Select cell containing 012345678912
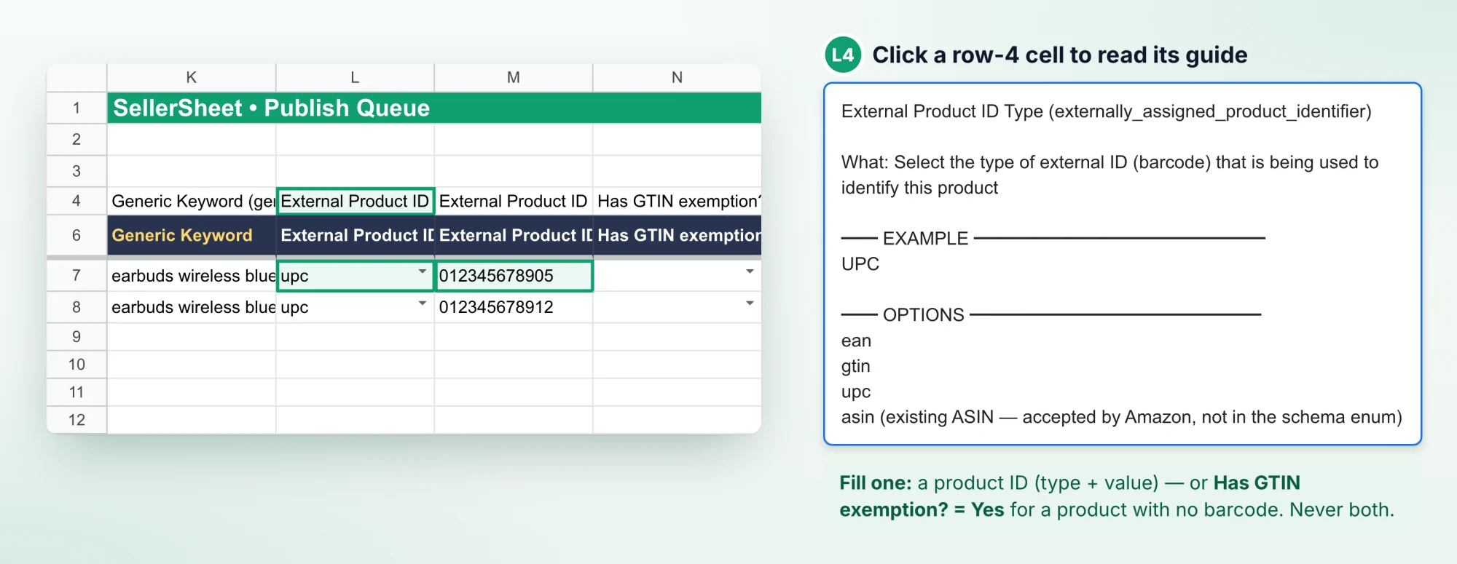 click(x=514, y=307)
